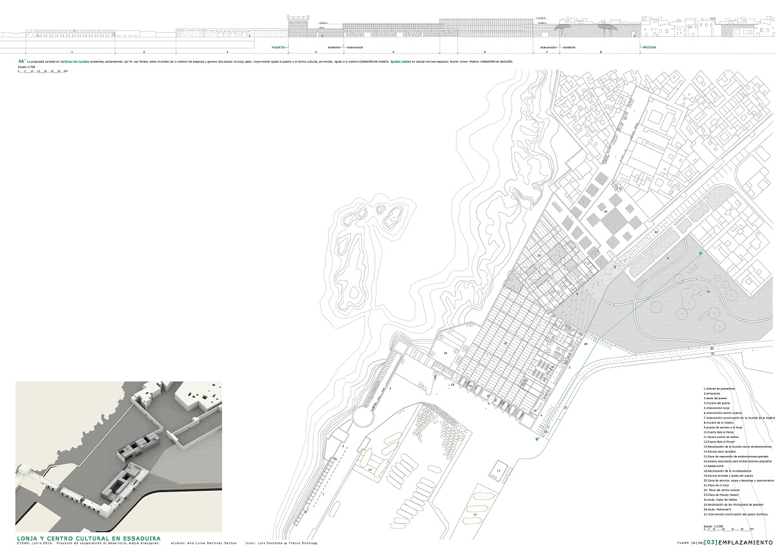Click the tower in the section elevation
Screen dimensions: 775x549
tap(298, 26)
